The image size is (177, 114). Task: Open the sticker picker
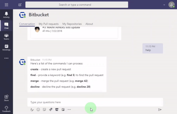tap(45, 109)
